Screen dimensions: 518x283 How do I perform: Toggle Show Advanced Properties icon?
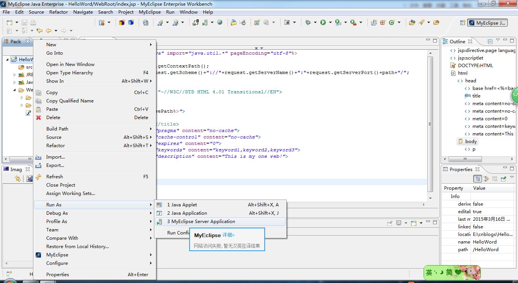click(487, 179)
